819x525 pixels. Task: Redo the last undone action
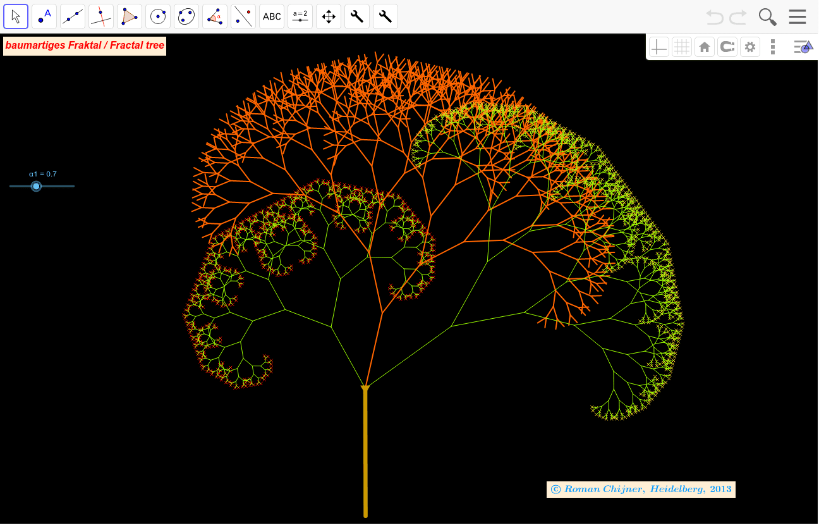click(738, 16)
